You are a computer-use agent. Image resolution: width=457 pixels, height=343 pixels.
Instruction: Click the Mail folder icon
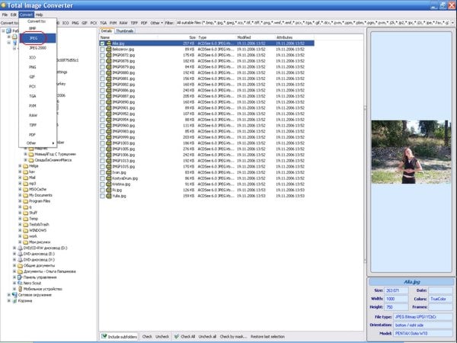(x=26, y=178)
